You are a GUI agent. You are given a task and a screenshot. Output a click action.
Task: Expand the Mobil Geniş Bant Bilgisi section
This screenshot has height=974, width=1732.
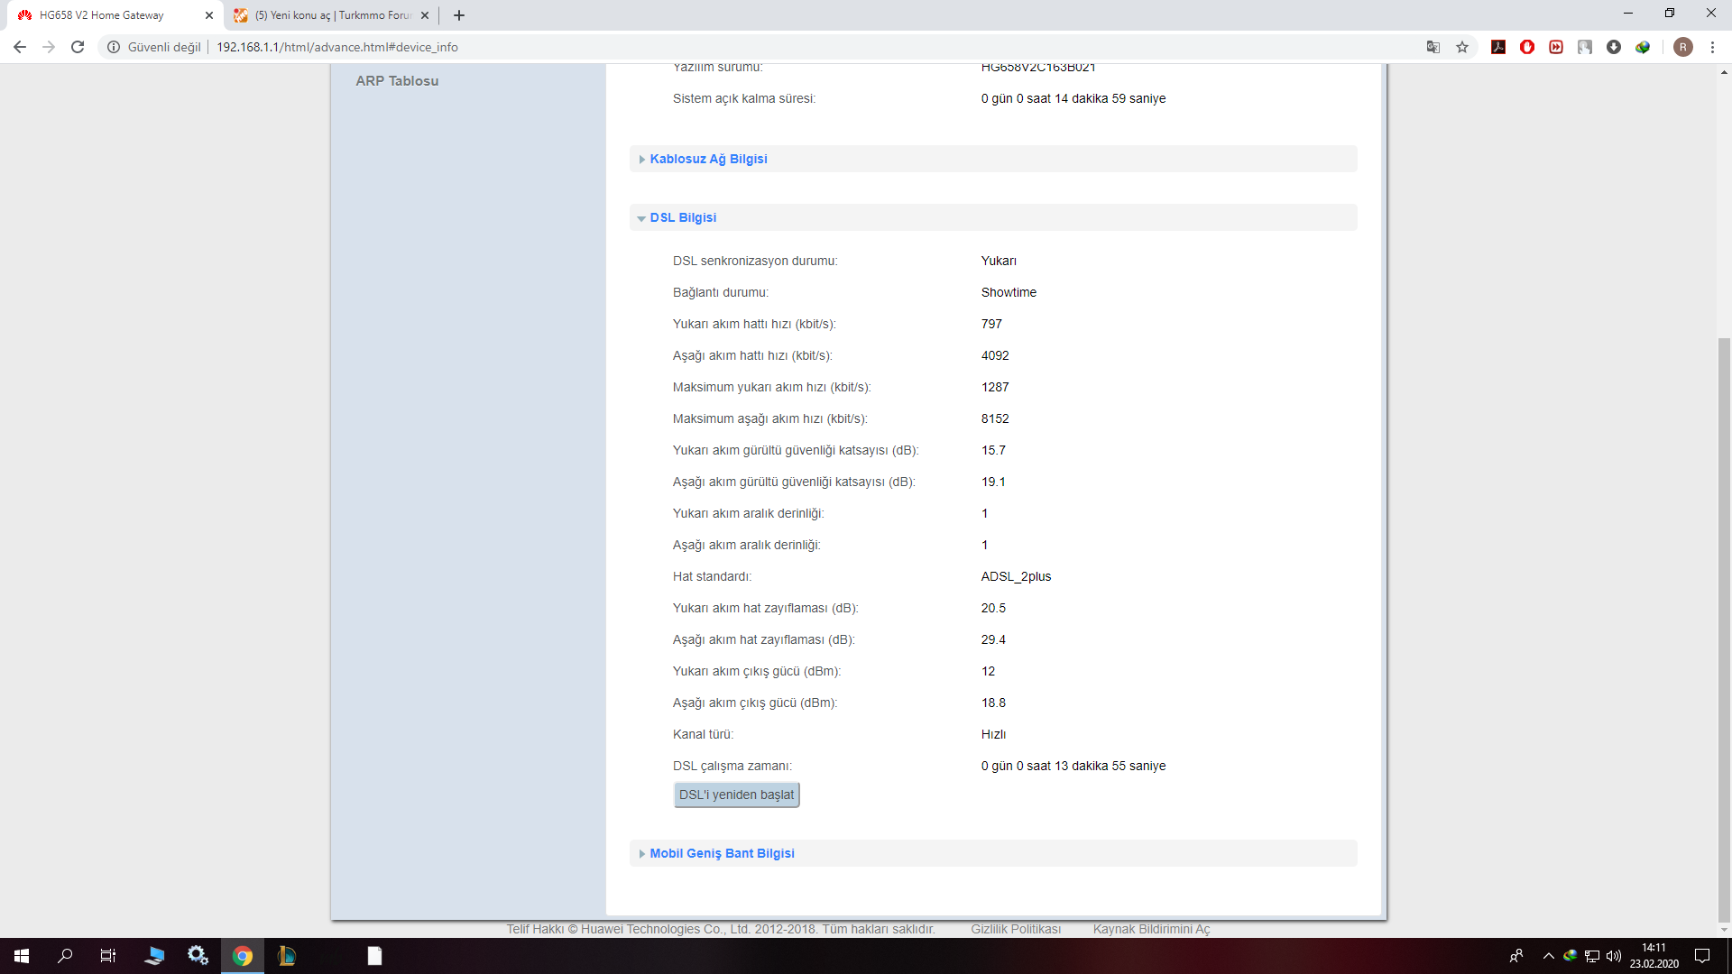point(722,853)
